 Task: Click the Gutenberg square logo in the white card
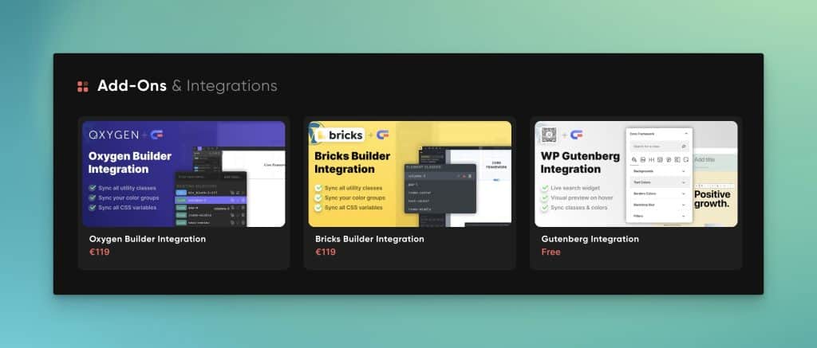point(549,135)
